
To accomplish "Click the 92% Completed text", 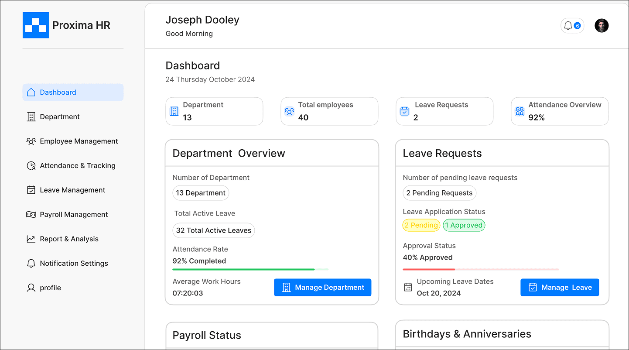I will (x=199, y=261).
